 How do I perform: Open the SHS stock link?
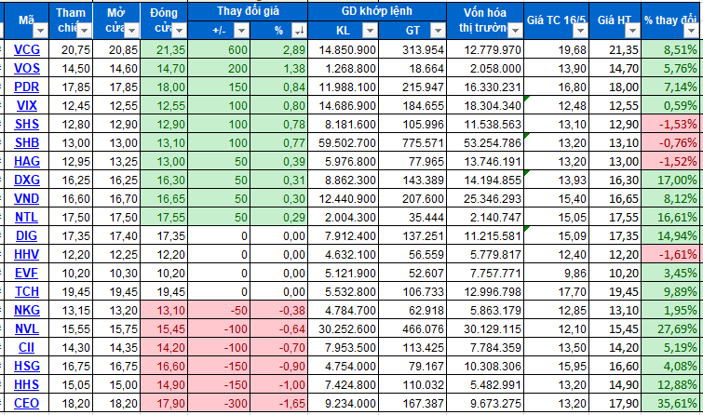tap(27, 124)
